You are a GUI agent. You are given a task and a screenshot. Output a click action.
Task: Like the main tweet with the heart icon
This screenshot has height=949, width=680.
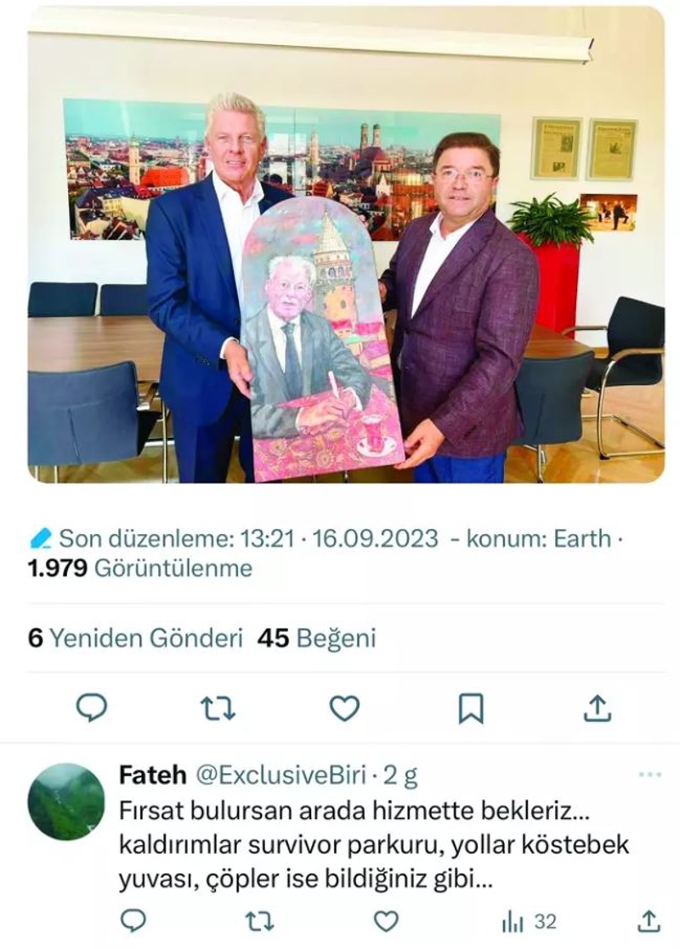[x=344, y=708]
